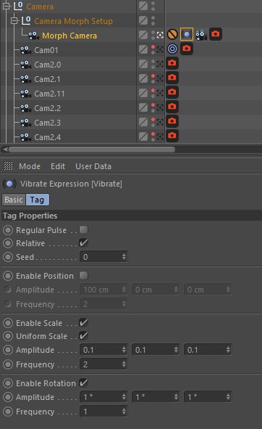This screenshot has height=429, width=262.
Task: Select the Tag tab
Action: [38, 200]
